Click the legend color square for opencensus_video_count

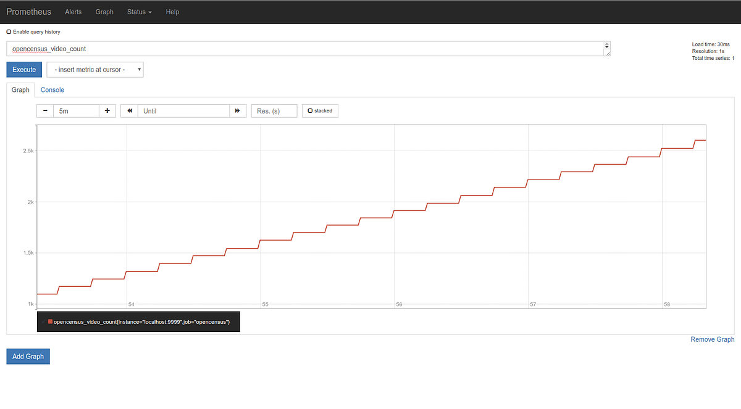click(x=49, y=321)
